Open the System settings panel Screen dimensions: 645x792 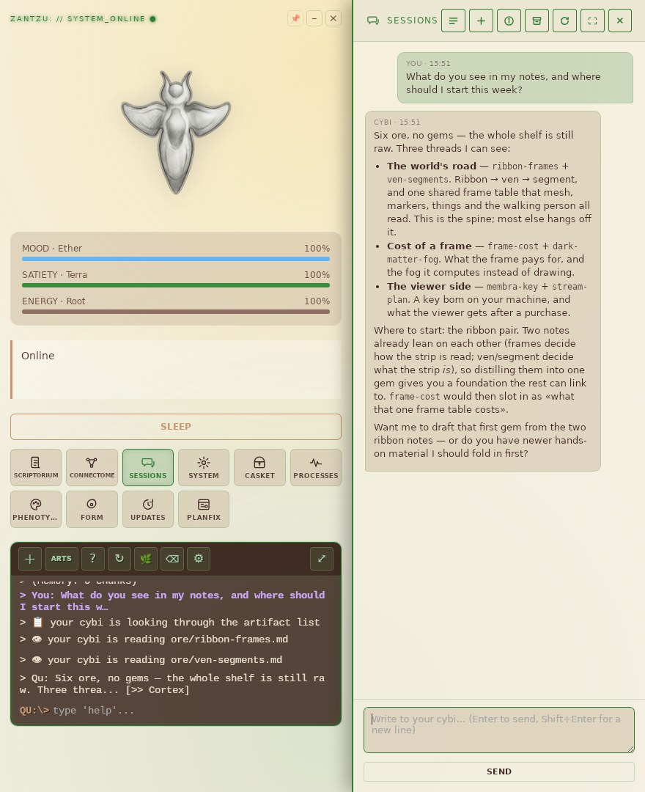pyautogui.click(x=203, y=467)
